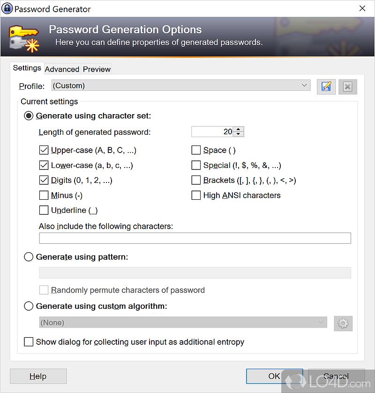Uncheck the Upper-case characters checkbox
Viewport: 375px width, 393px height.
tap(44, 150)
